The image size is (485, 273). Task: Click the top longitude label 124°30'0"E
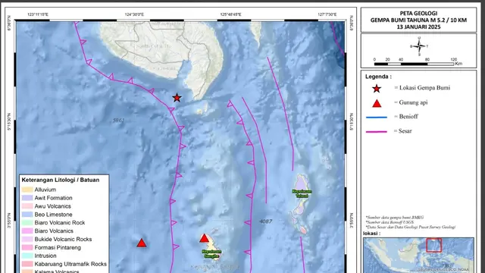click(134, 14)
